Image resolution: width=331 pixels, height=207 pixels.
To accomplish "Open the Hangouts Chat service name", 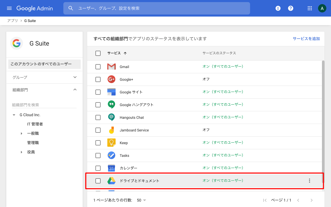I will [132, 117].
